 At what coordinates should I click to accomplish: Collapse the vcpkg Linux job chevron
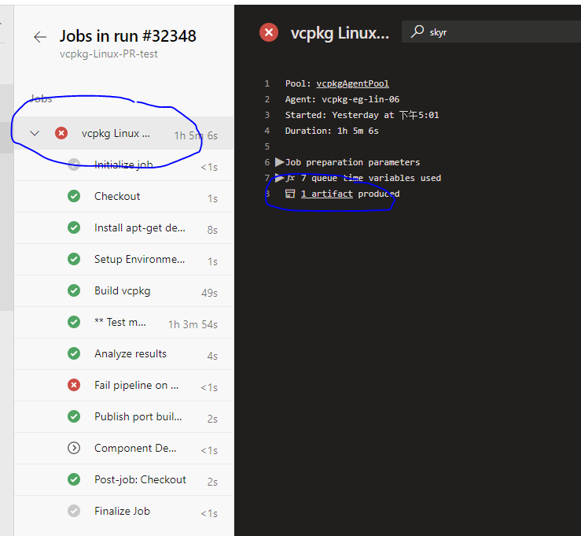[35, 133]
